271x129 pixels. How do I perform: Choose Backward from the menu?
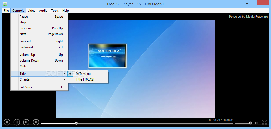click(x=39, y=47)
